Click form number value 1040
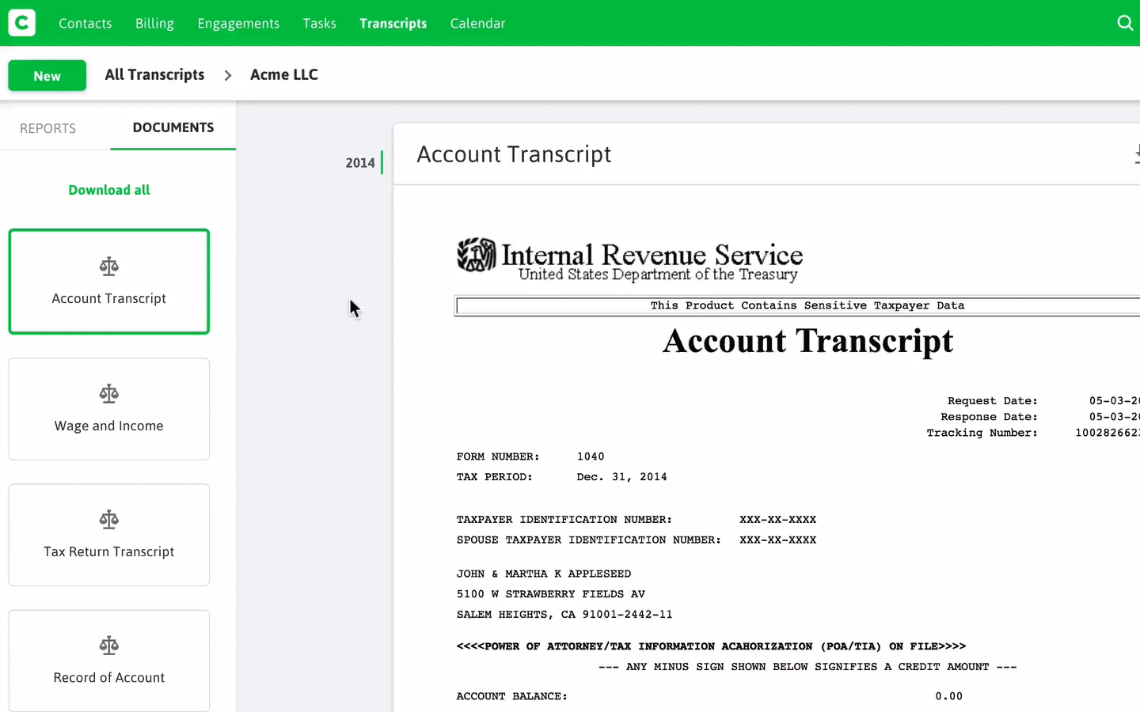 (591, 456)
